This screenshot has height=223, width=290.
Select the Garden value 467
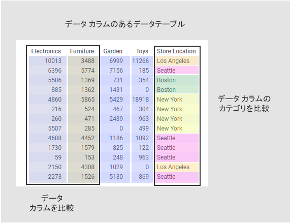pyautogui.click(x=118, y=109)
